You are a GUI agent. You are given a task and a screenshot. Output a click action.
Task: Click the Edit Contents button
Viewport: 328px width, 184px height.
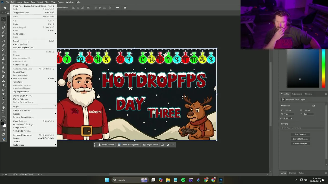[x=300, y=134]
